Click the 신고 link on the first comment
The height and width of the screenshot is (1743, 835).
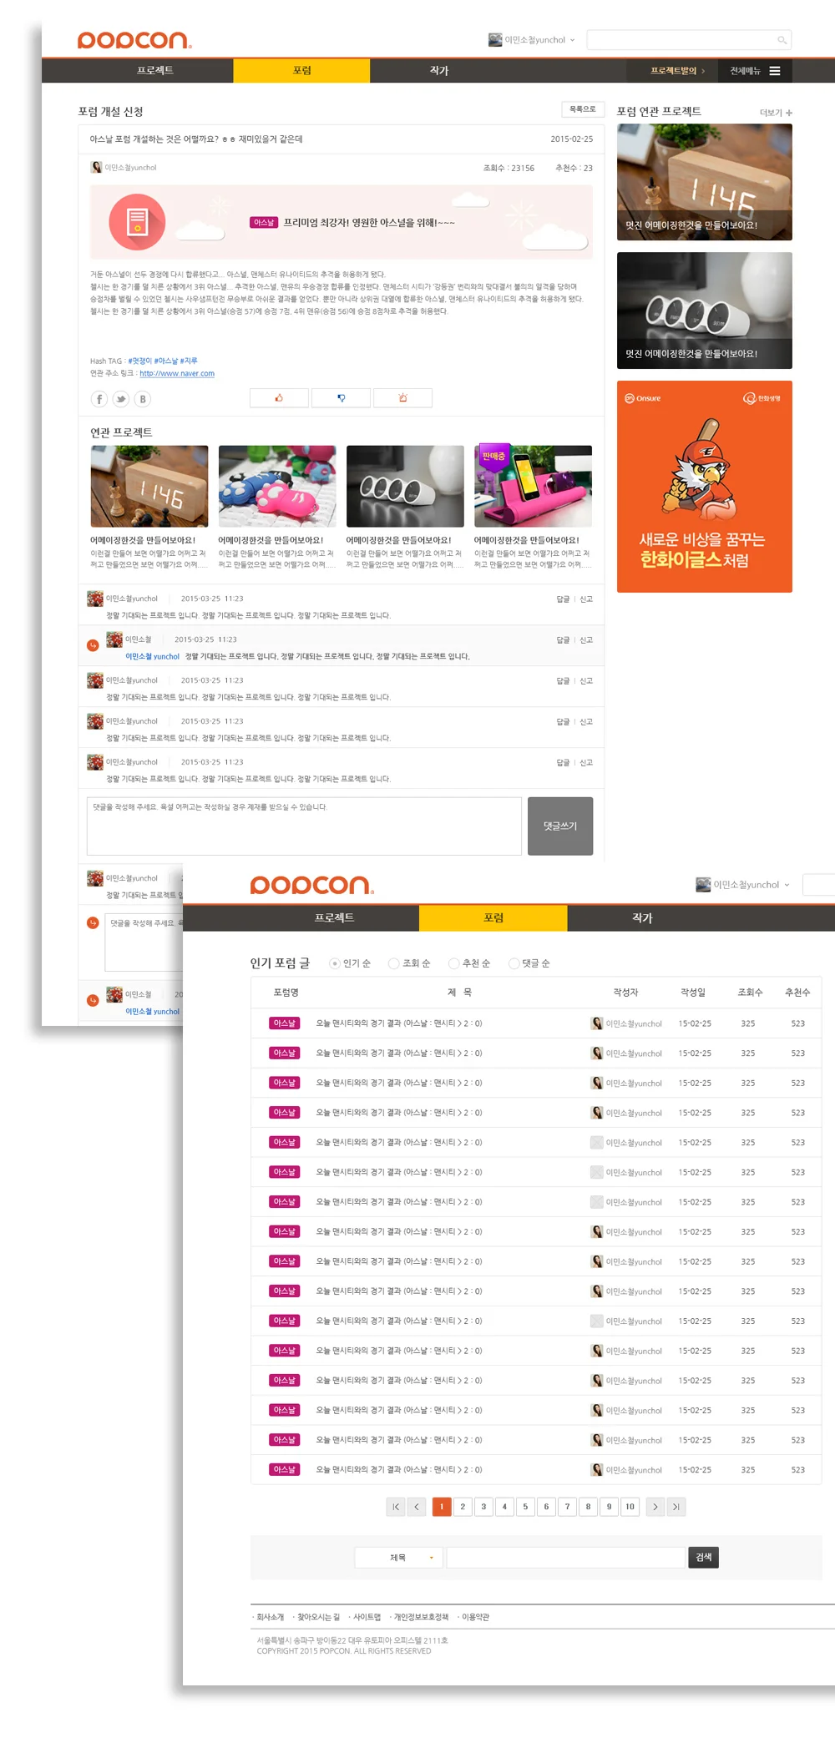586,599
